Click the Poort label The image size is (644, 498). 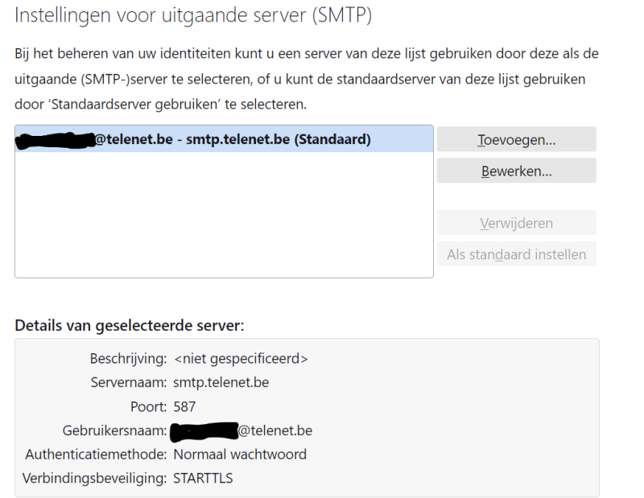pos(148,406)
